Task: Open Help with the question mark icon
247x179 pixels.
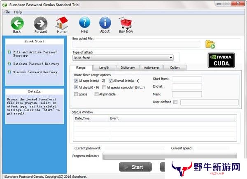Action: [84, 23]
